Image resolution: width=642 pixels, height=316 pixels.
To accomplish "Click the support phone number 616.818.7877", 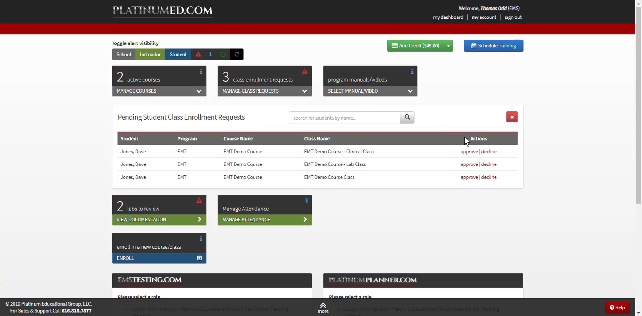I will (x=77, y=311).
